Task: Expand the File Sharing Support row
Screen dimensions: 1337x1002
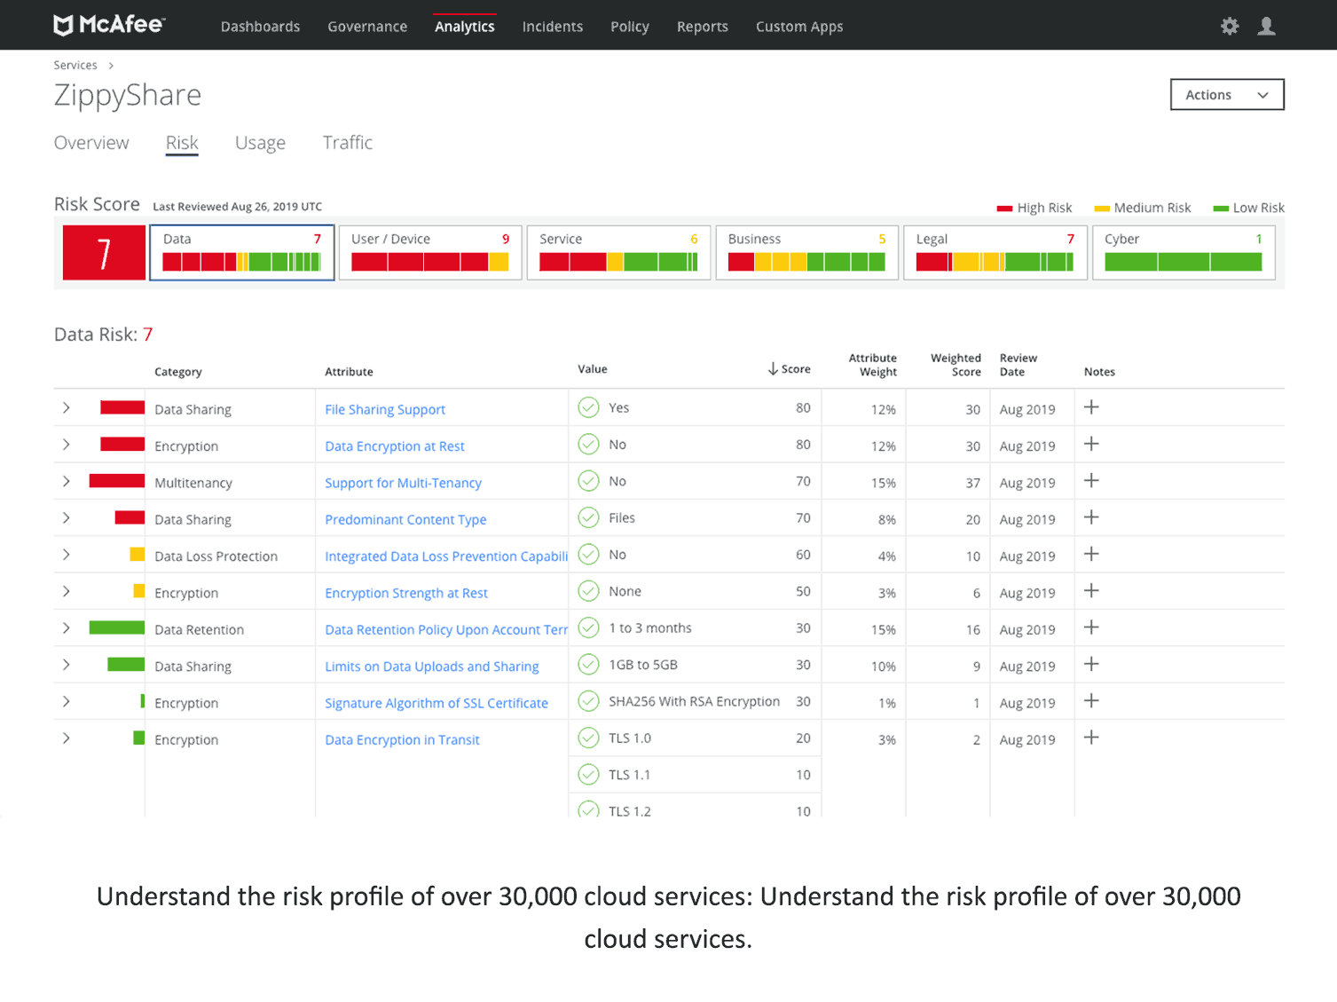Action: [66, 407]
